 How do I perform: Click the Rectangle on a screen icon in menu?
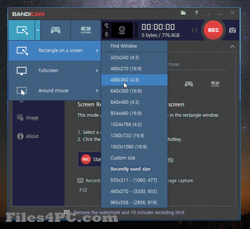coord(22,51)
